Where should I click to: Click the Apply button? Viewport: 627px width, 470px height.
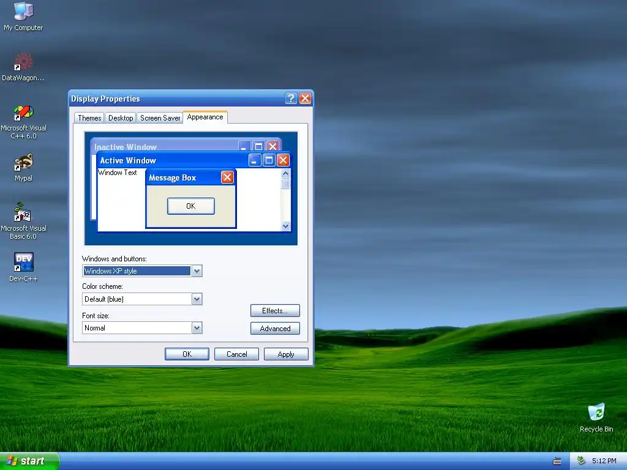[x=286, y=354]
